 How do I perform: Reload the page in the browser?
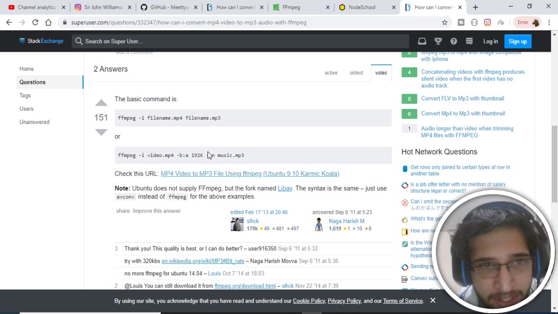click(x=35, y=23)
